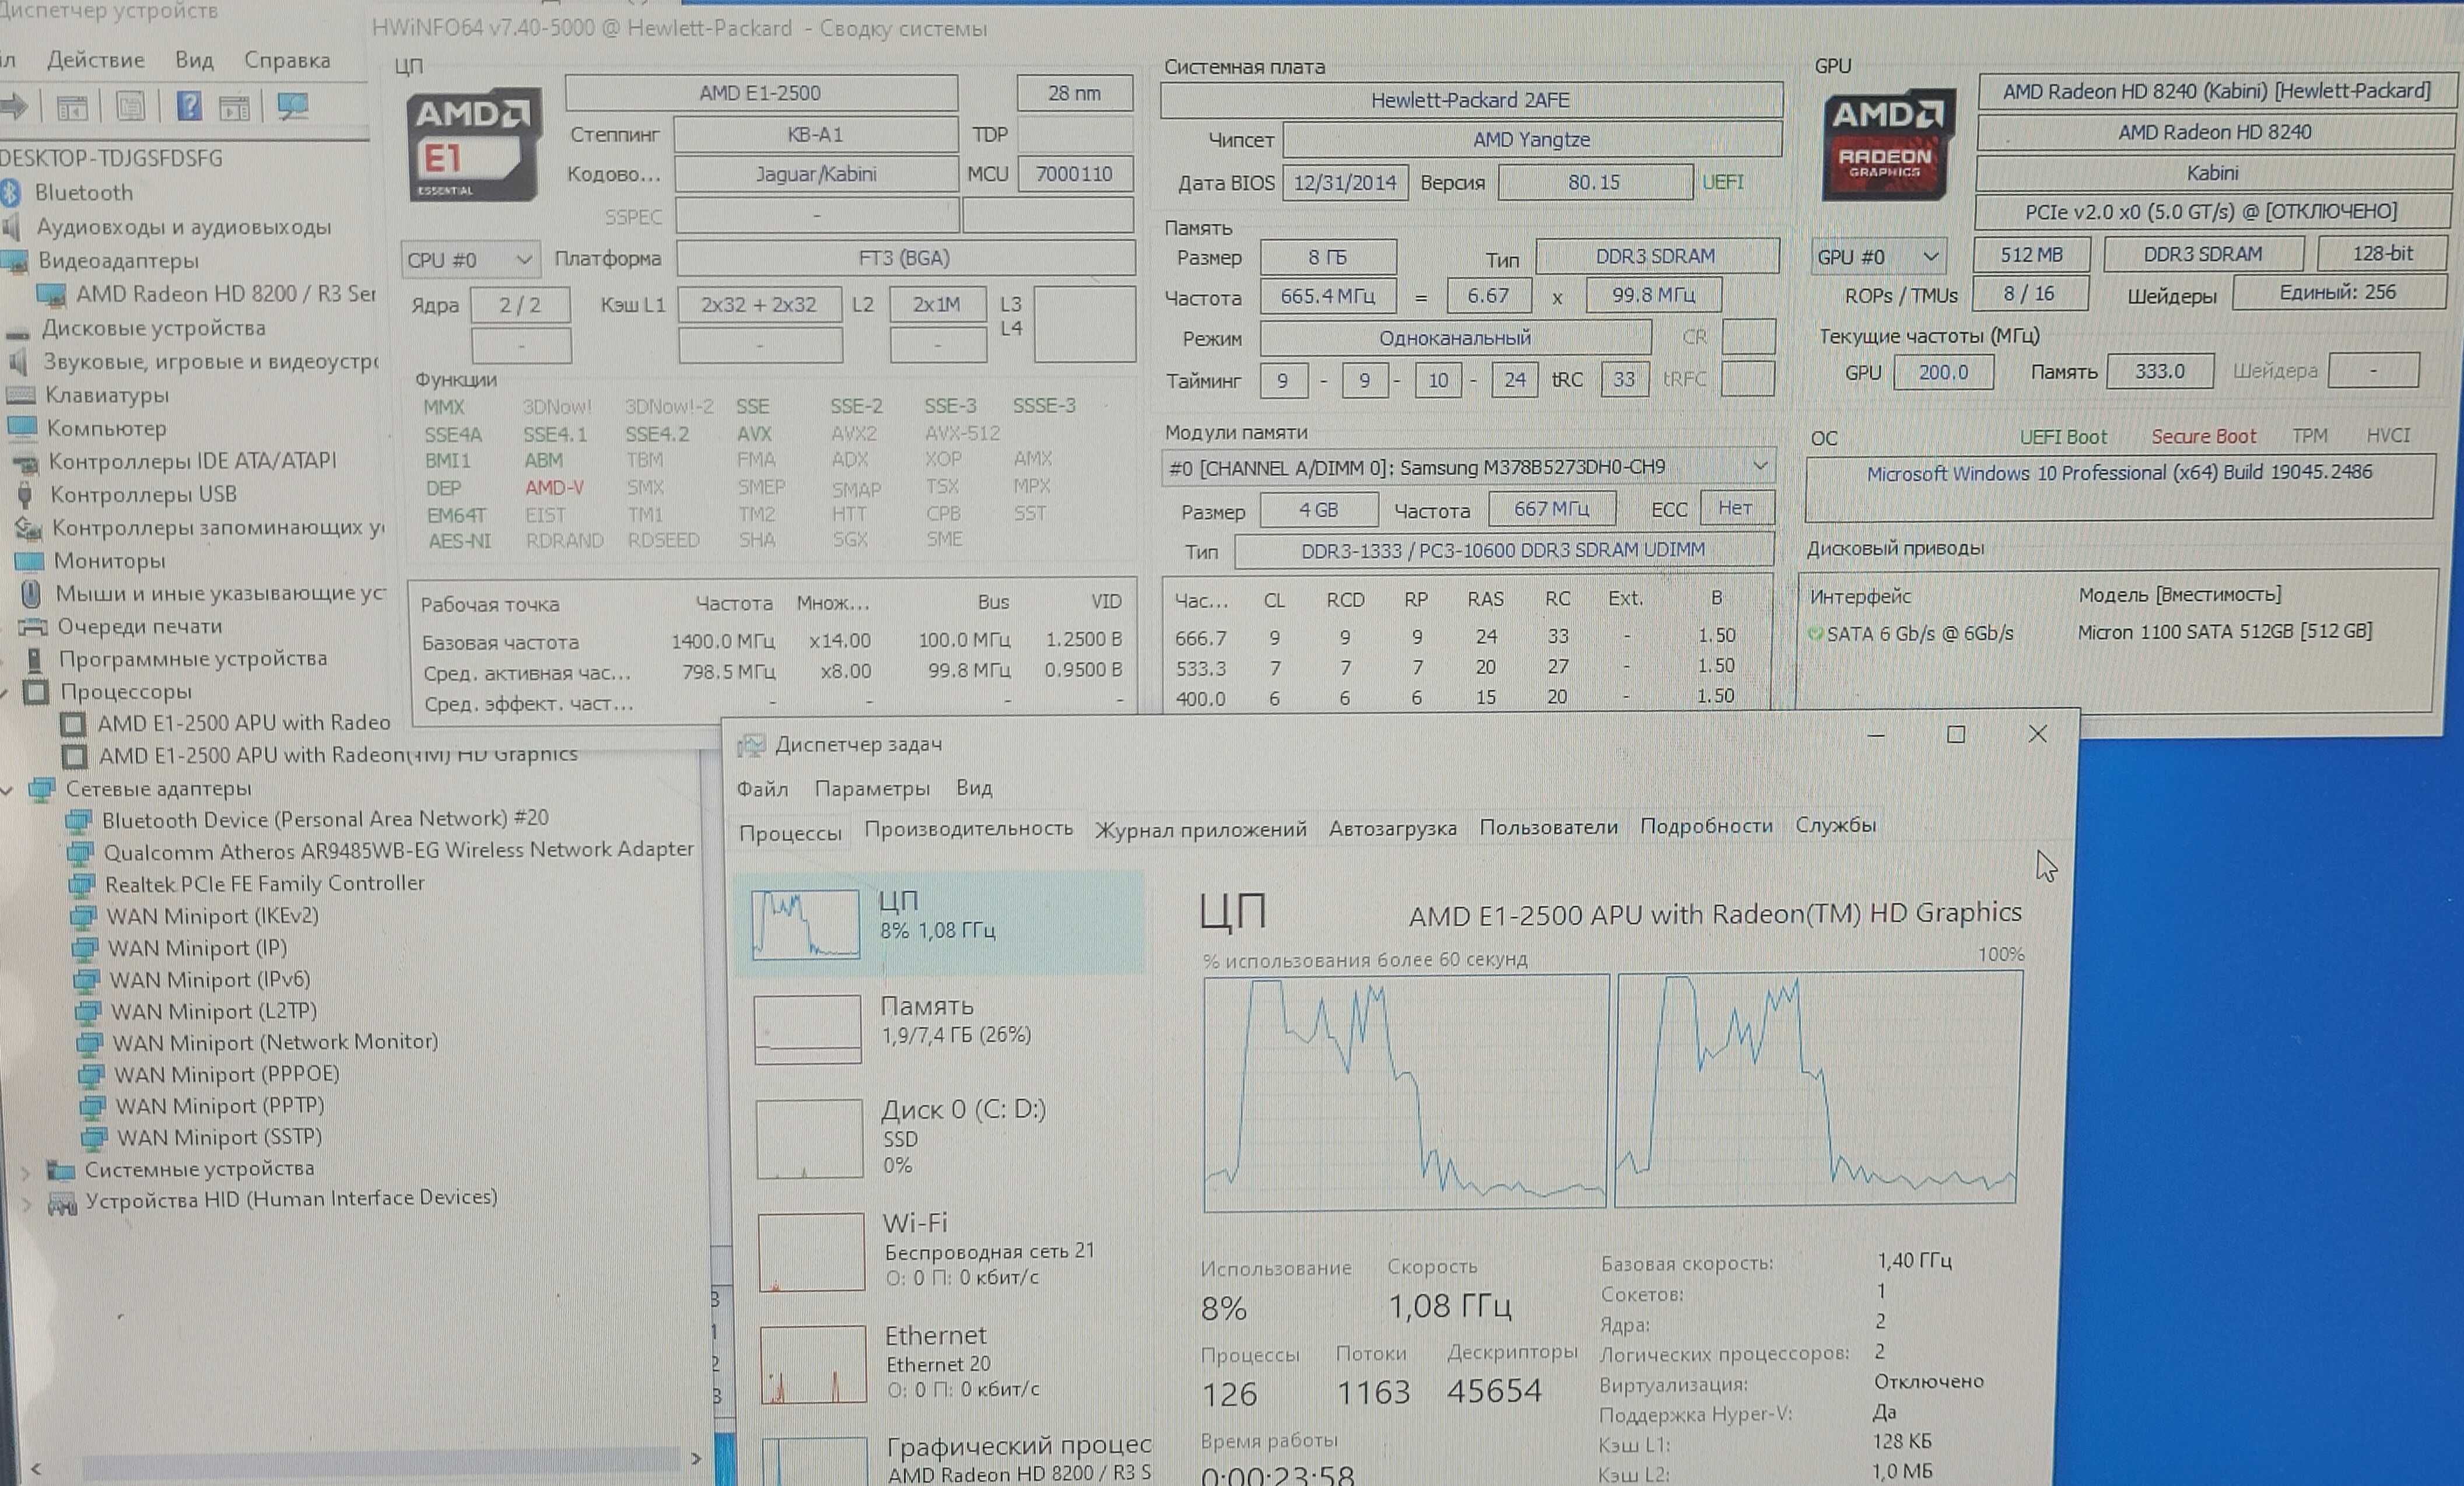Viewport: 2464px width, 1486px height.
Task: Select first AMD E1-2500 APU processor entry
Action: (x=243, y=723)
